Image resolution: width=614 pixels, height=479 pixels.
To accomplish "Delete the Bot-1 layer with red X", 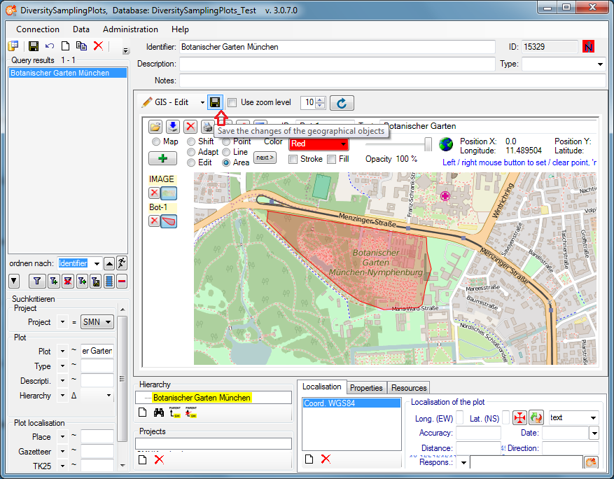I will (x=154, y=221).
